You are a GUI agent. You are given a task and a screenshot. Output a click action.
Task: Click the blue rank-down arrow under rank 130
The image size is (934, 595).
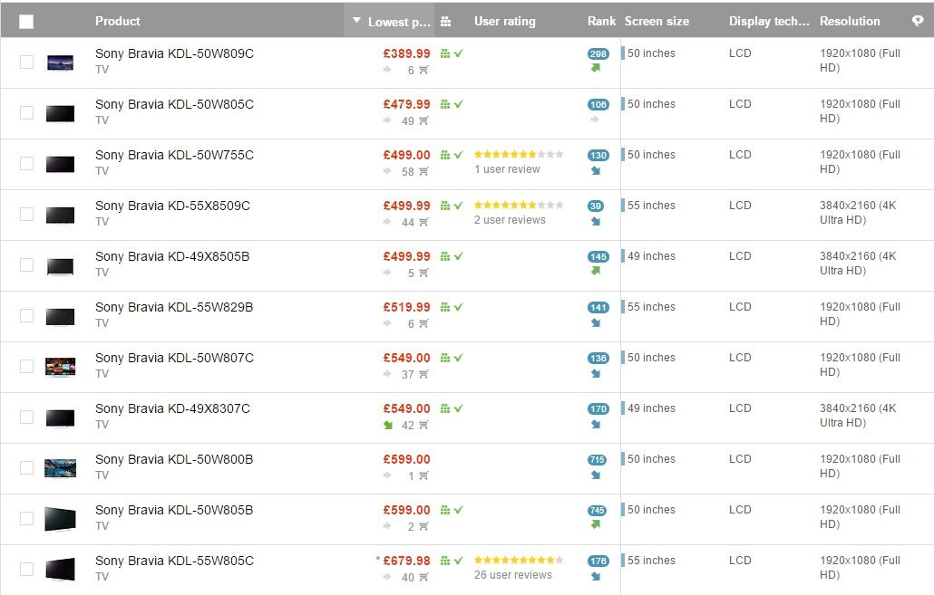point(596,170)
